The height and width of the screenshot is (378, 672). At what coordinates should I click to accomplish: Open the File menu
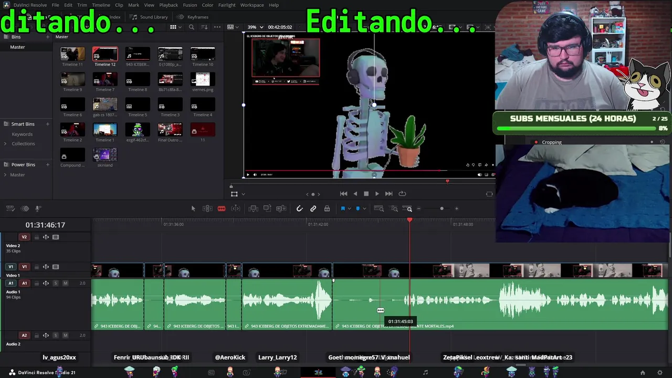point(55,5)
